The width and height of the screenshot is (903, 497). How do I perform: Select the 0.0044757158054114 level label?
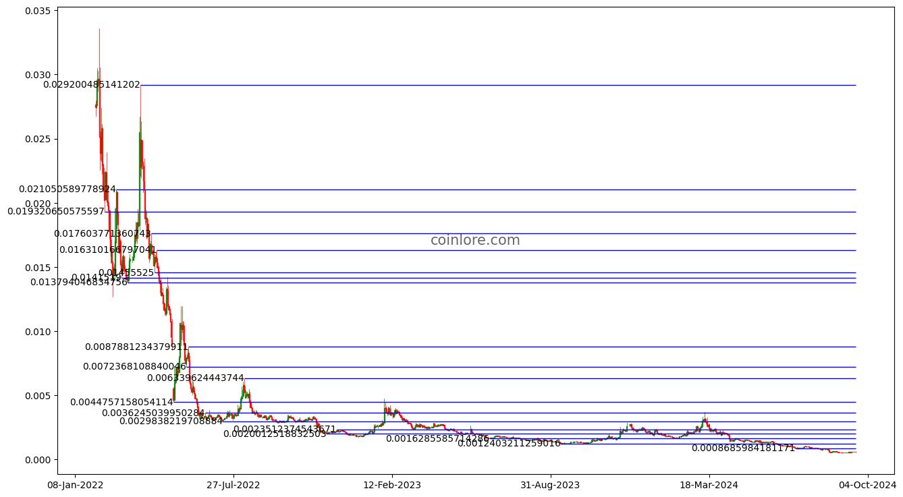coord(121,403)
